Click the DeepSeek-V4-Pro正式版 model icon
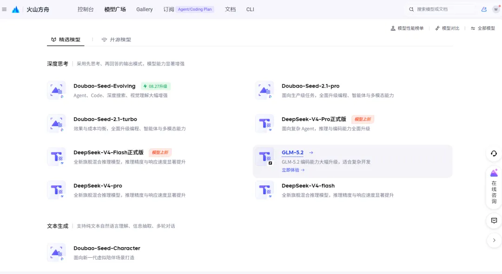 tap(264, 123)
